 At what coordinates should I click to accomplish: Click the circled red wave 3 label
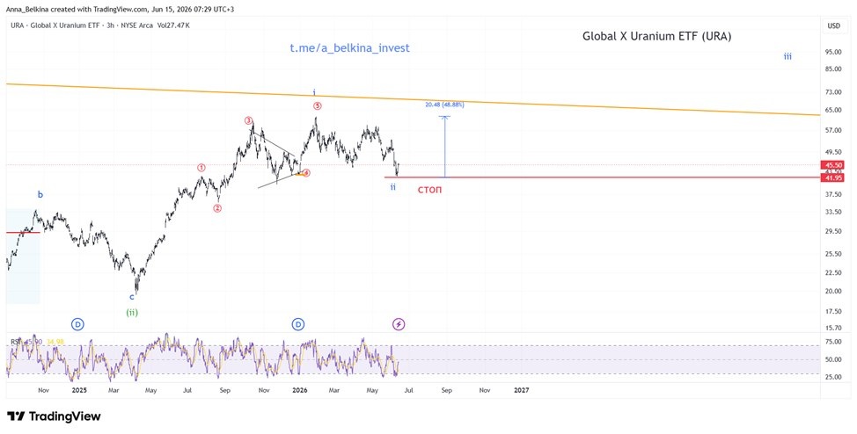click(x=249, y=120)
